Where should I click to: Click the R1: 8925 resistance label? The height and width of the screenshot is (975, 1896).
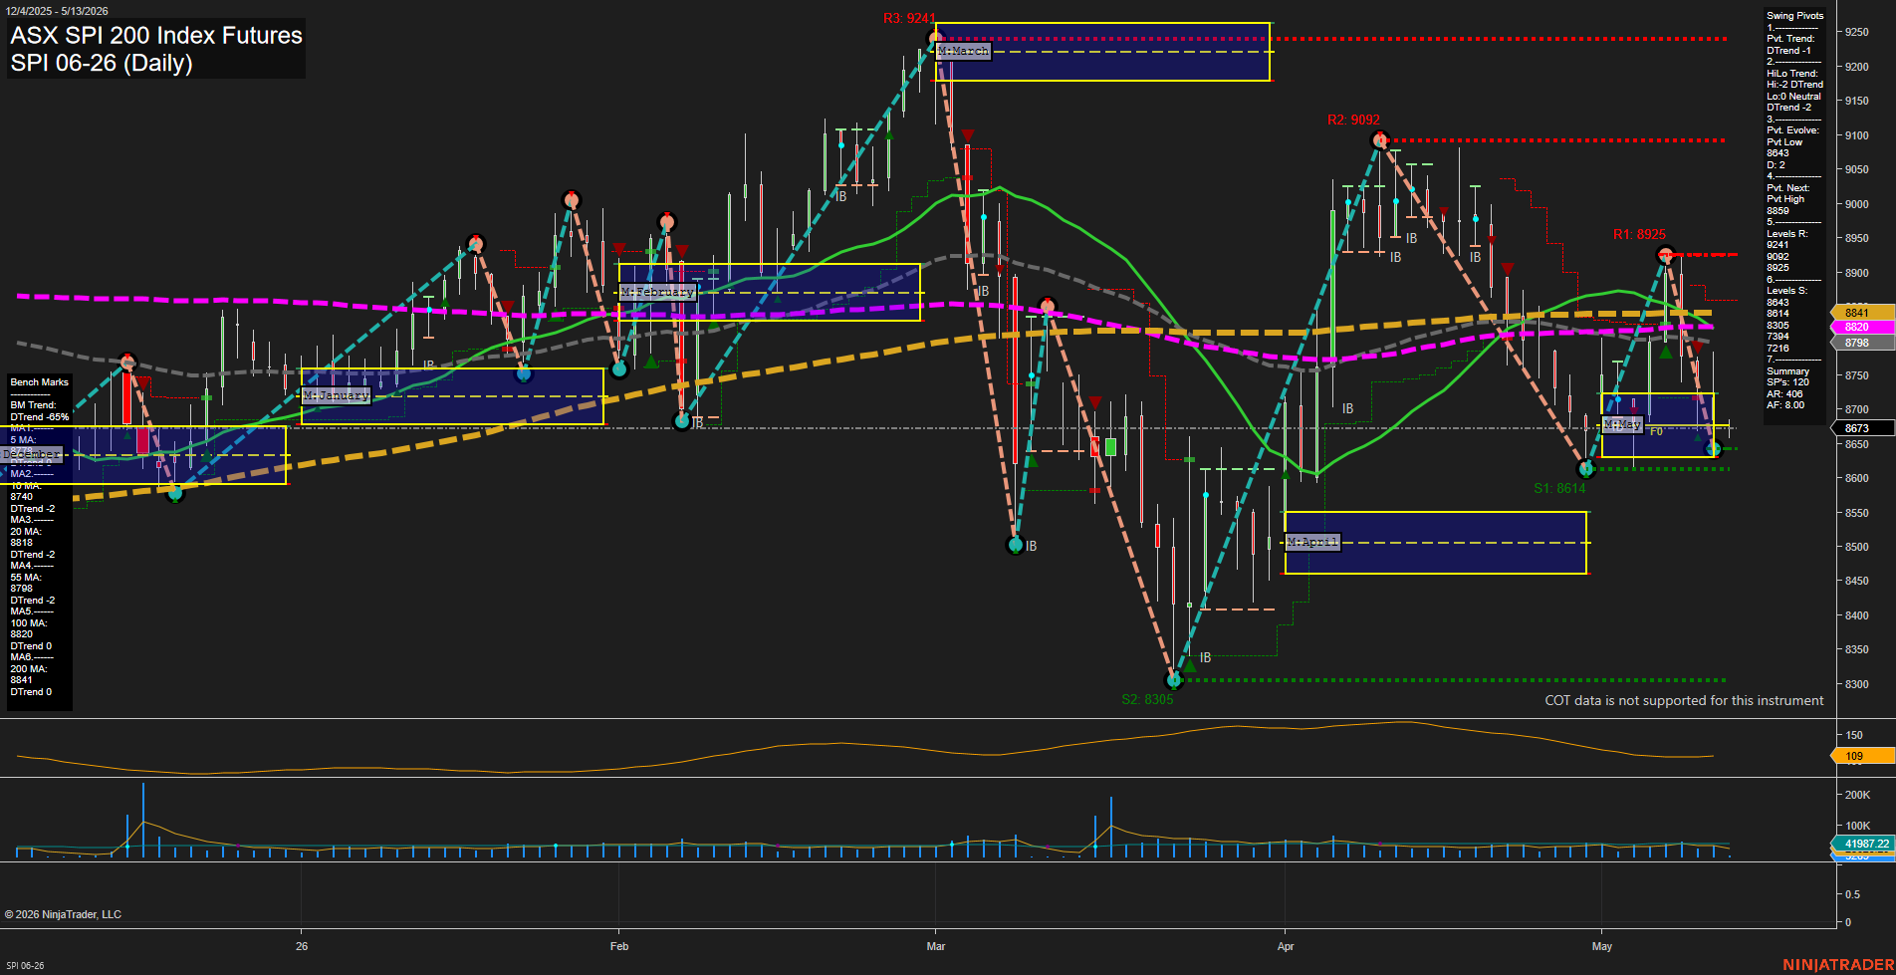click(x=1639, y=234)
